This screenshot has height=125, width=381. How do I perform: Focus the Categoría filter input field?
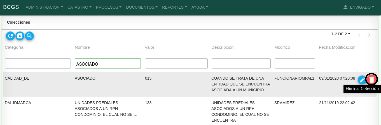38,63
